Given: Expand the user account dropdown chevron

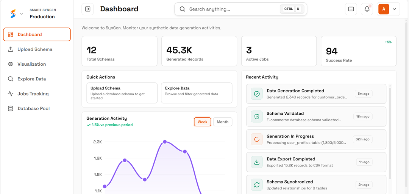Looking at the screenshot, I should (x=394, y=9).
